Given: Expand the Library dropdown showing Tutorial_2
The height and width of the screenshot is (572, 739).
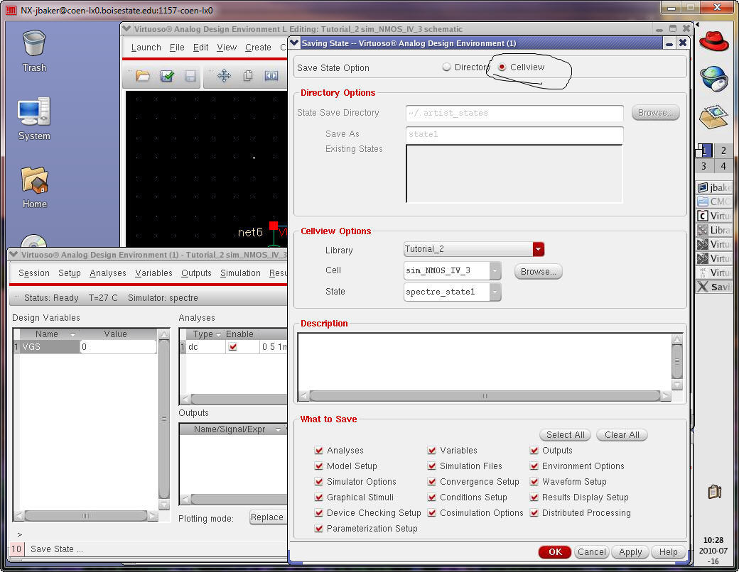Looking at the screenshot, I should click(x=538, y=249).
